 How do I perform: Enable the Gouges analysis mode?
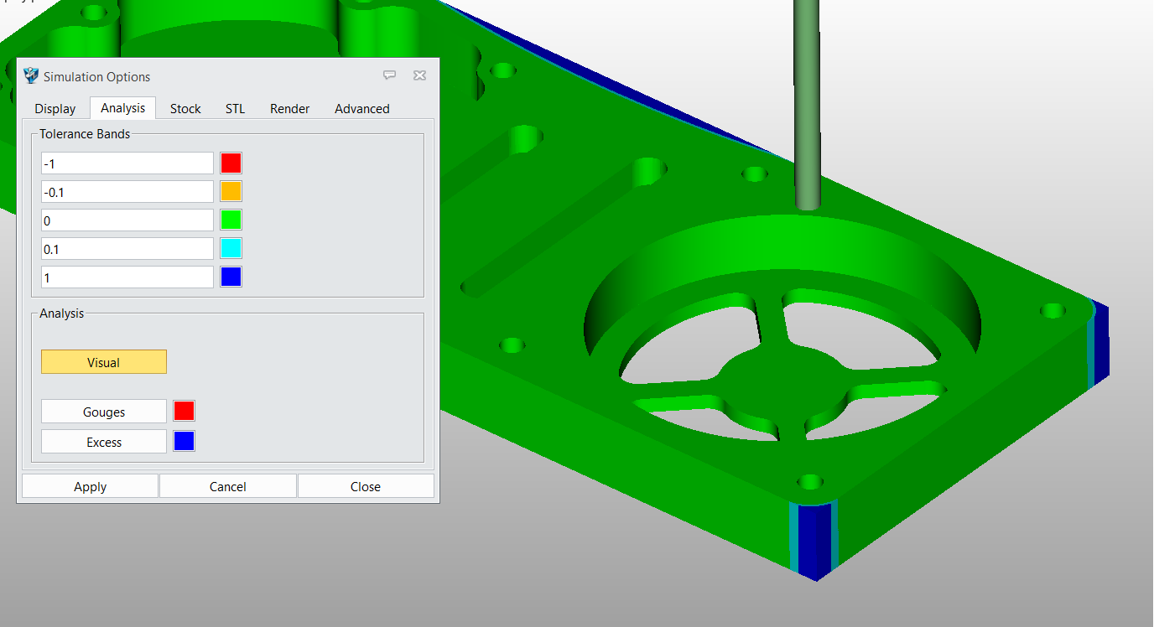click(104, 412)
